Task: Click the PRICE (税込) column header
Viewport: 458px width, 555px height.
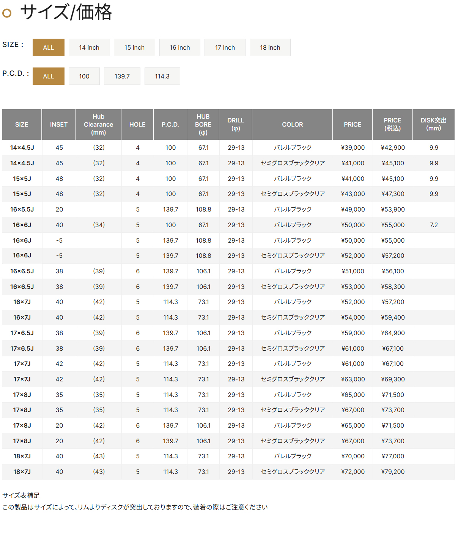Action: [x=392, y=124]
